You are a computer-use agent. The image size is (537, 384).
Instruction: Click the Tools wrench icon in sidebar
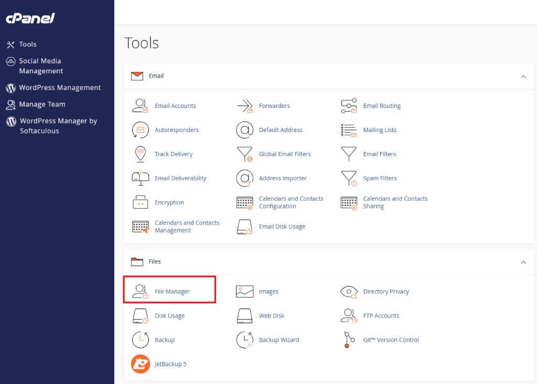coord(10,45)
